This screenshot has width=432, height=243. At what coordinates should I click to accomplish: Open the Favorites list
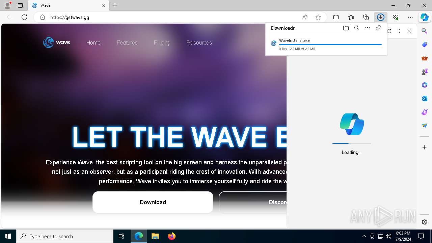pyautogui.click(x=351, y=17)
